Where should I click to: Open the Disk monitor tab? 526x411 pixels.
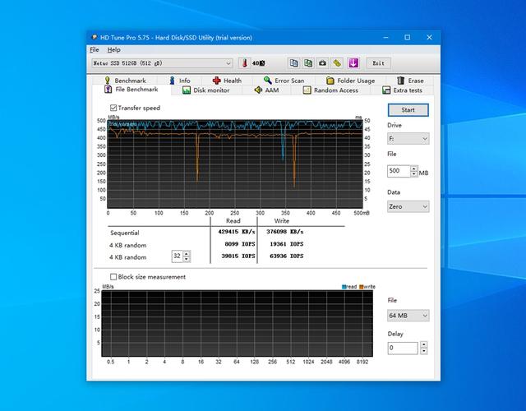[x=206, y=90]
